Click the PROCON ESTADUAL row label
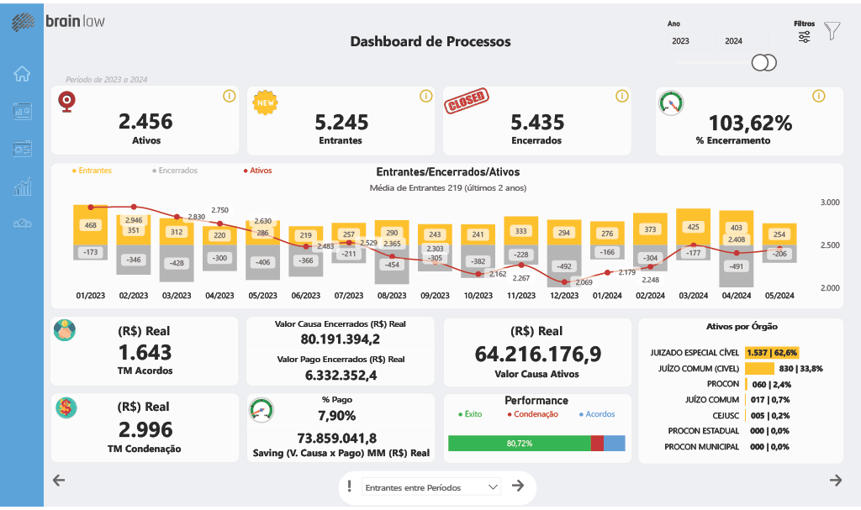861x510 pixels. pos(704,431)
